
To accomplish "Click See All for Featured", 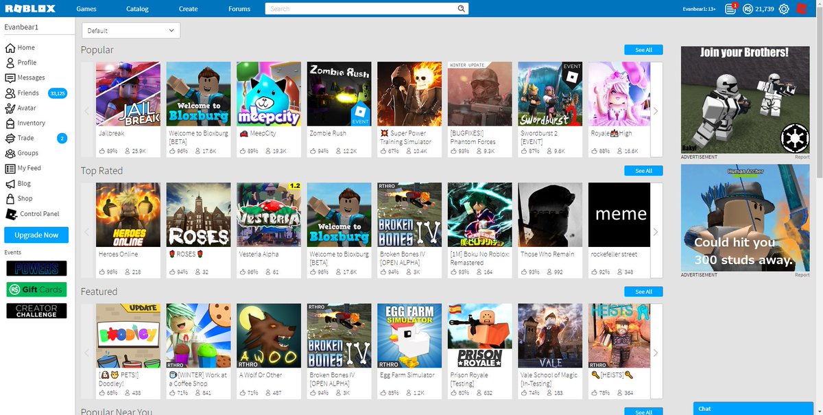I will tap(643, 292).
